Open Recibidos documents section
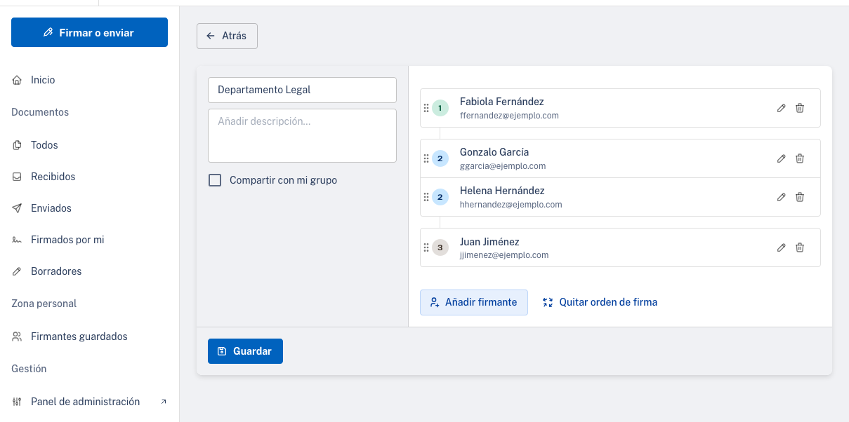Viewport: 849px width, 422px height. click(53, 177)
